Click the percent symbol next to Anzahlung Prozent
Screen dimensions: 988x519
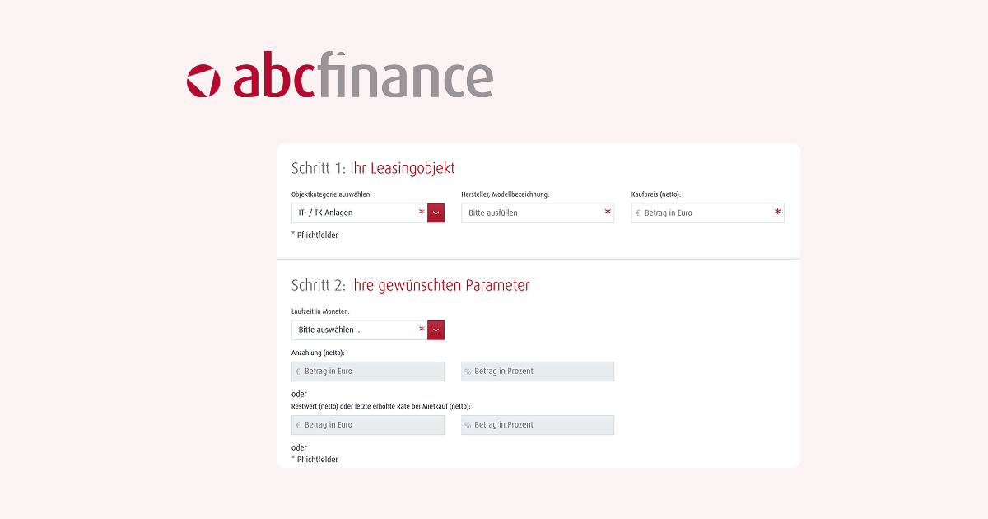[x=468, y=372]
